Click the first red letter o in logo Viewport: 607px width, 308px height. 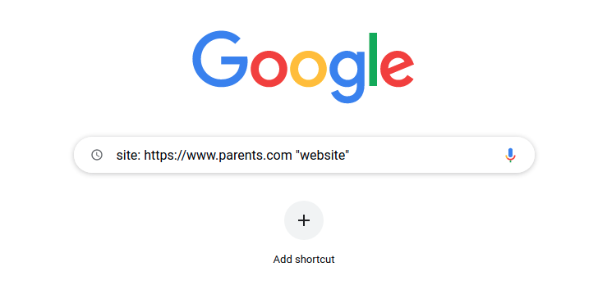[269, 69]
